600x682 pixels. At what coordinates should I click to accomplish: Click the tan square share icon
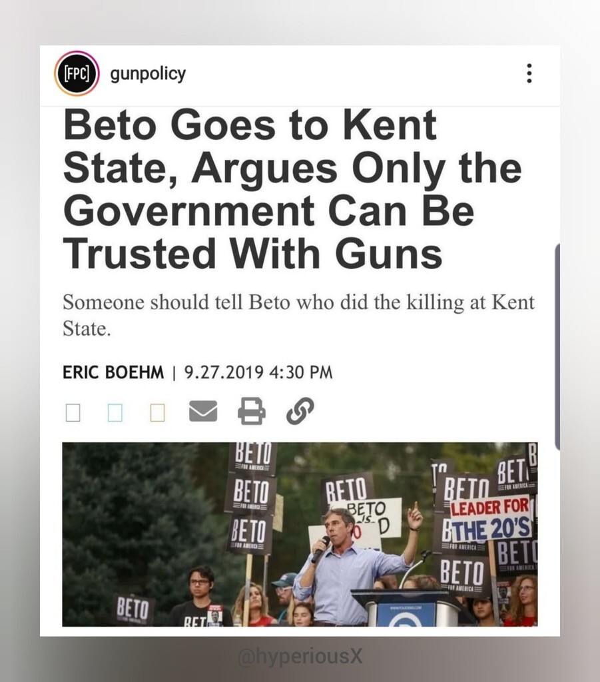click(157, 413)
